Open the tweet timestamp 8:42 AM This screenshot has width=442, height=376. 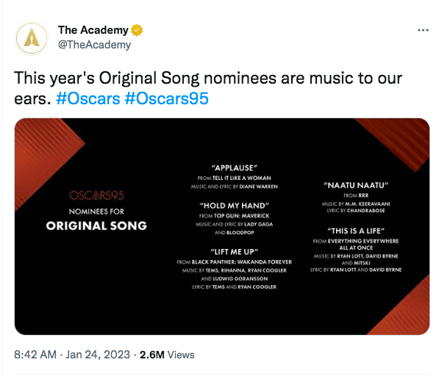pyautogui.click(x=35, y=355)
